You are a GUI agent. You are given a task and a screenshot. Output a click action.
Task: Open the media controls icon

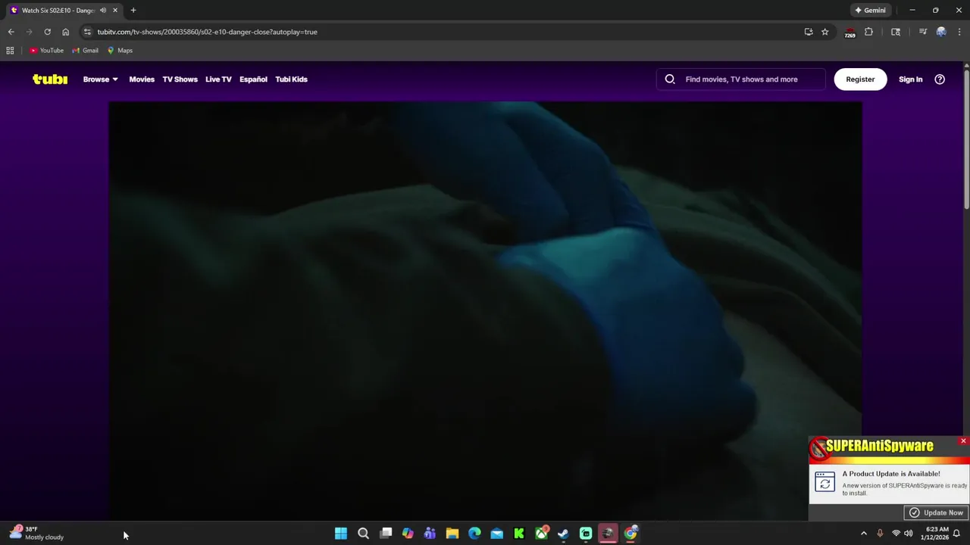923,32
